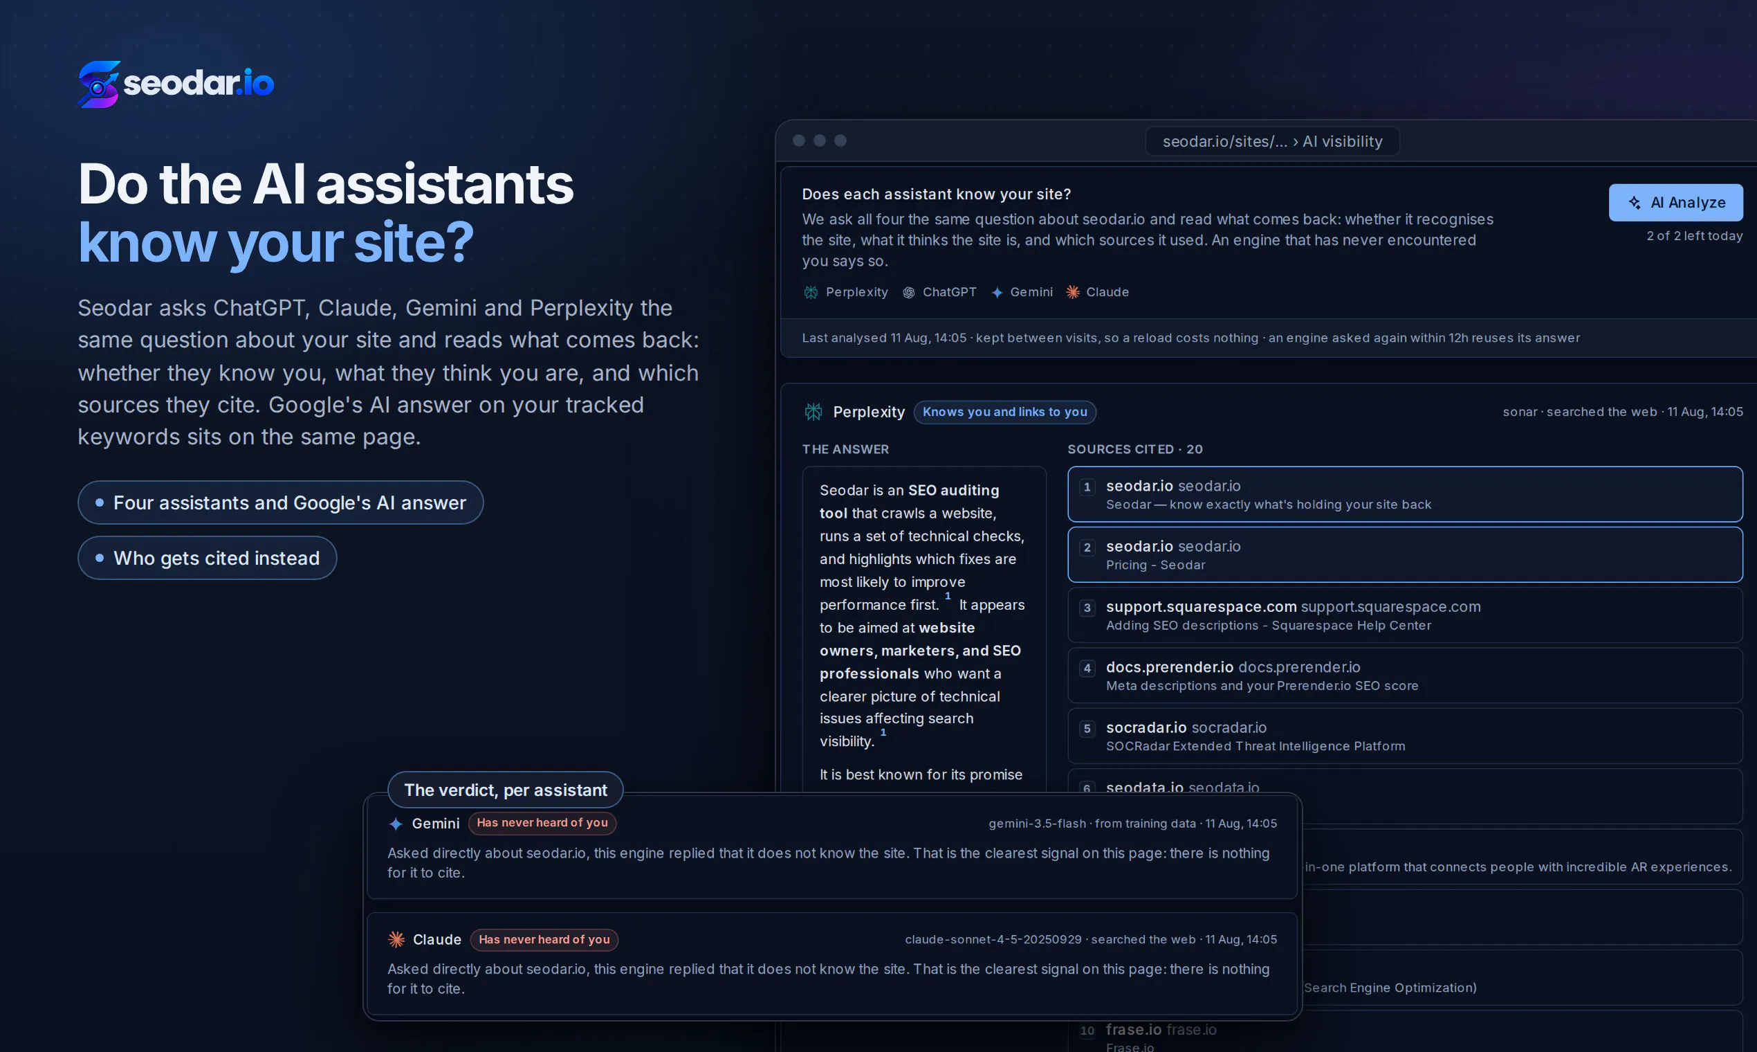
Task: Click the 'Knows you and links to you' badge
Action: click(1004, 412)
